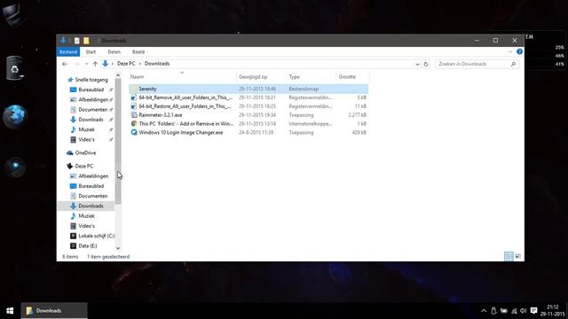Open the Recycle Bin desktop icon
Viewport: 568px width, 319px height.
point(14,68)
